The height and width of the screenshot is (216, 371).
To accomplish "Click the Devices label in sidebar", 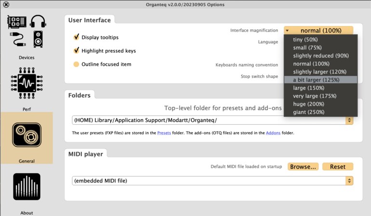I will tap(26, 58).
